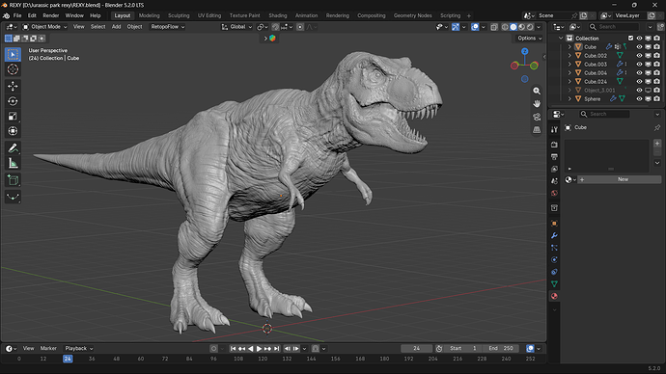Toggle Object_3.001 eye visibility
Viewport: 666px width, 374px height.
click(x=639, y=91)
